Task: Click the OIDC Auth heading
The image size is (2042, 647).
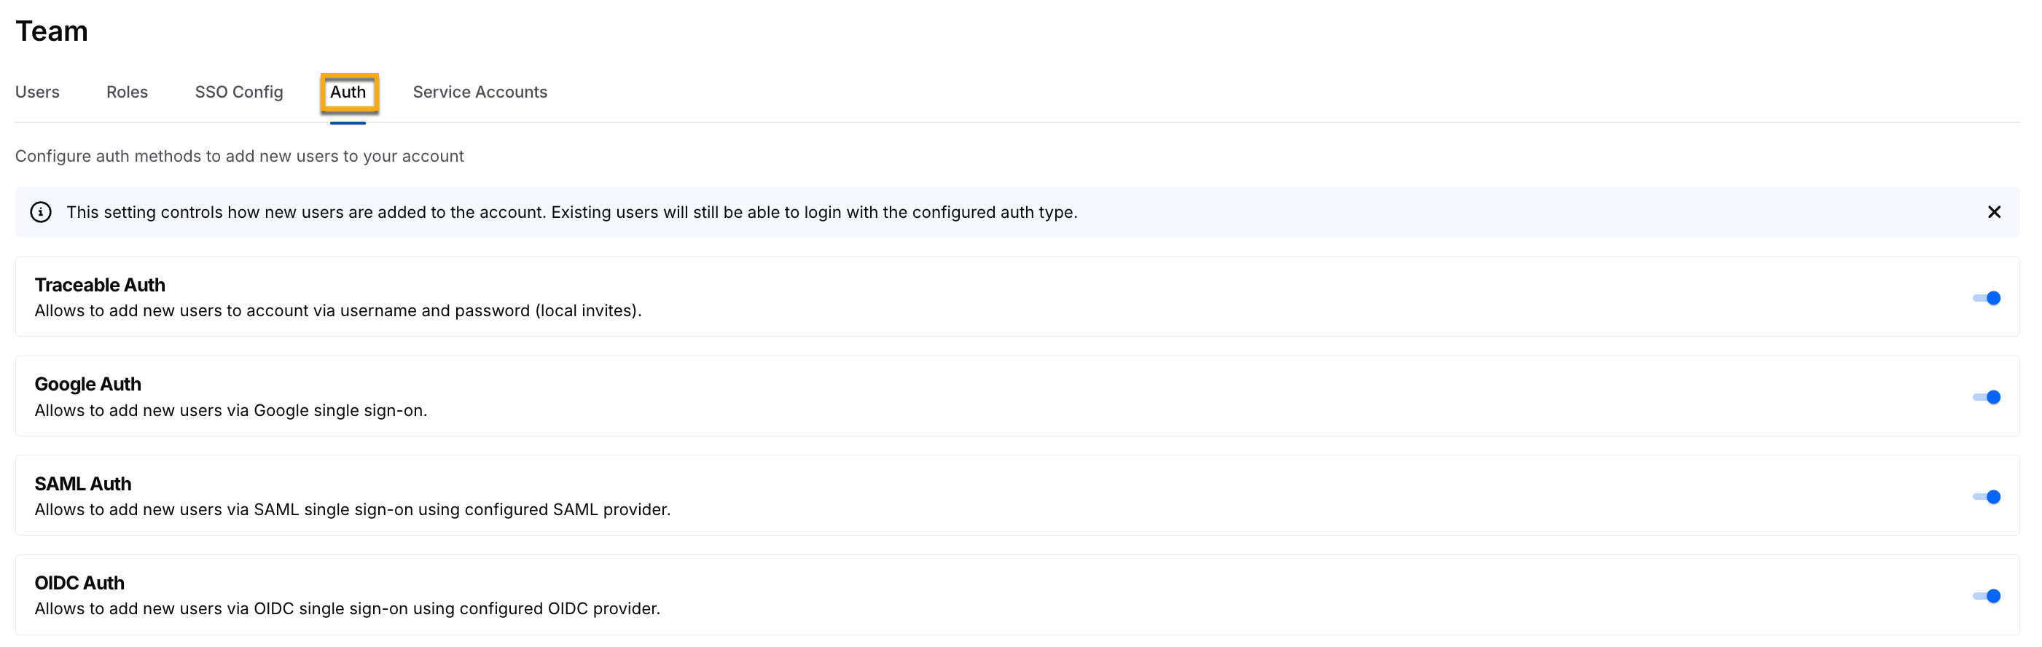Action: (x=79, y=583)
